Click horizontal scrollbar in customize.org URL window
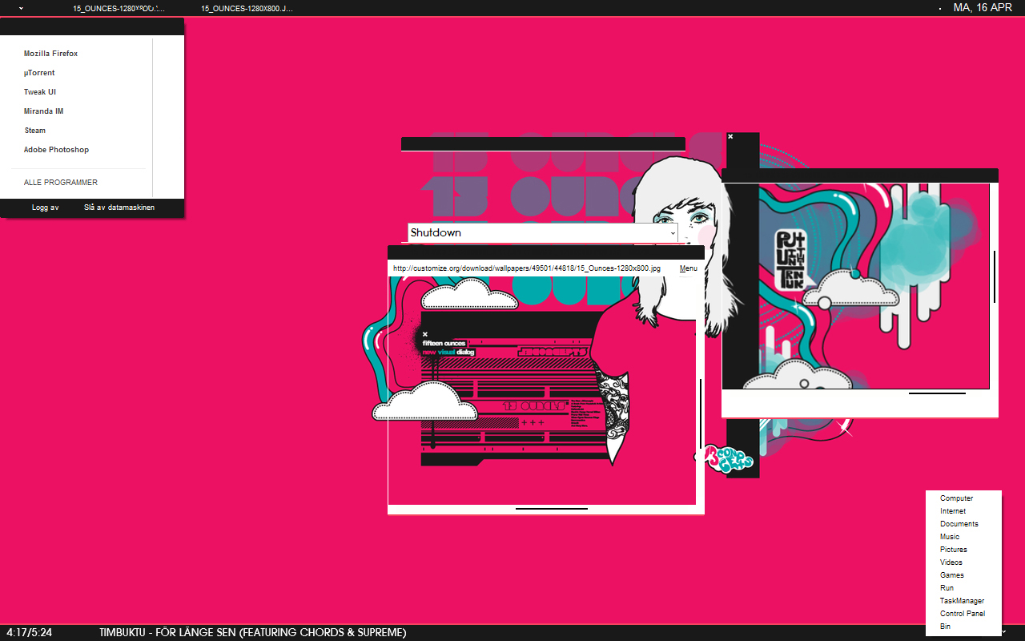The height and width of the screenshot is (641, 1025). (x=552, y=509)
